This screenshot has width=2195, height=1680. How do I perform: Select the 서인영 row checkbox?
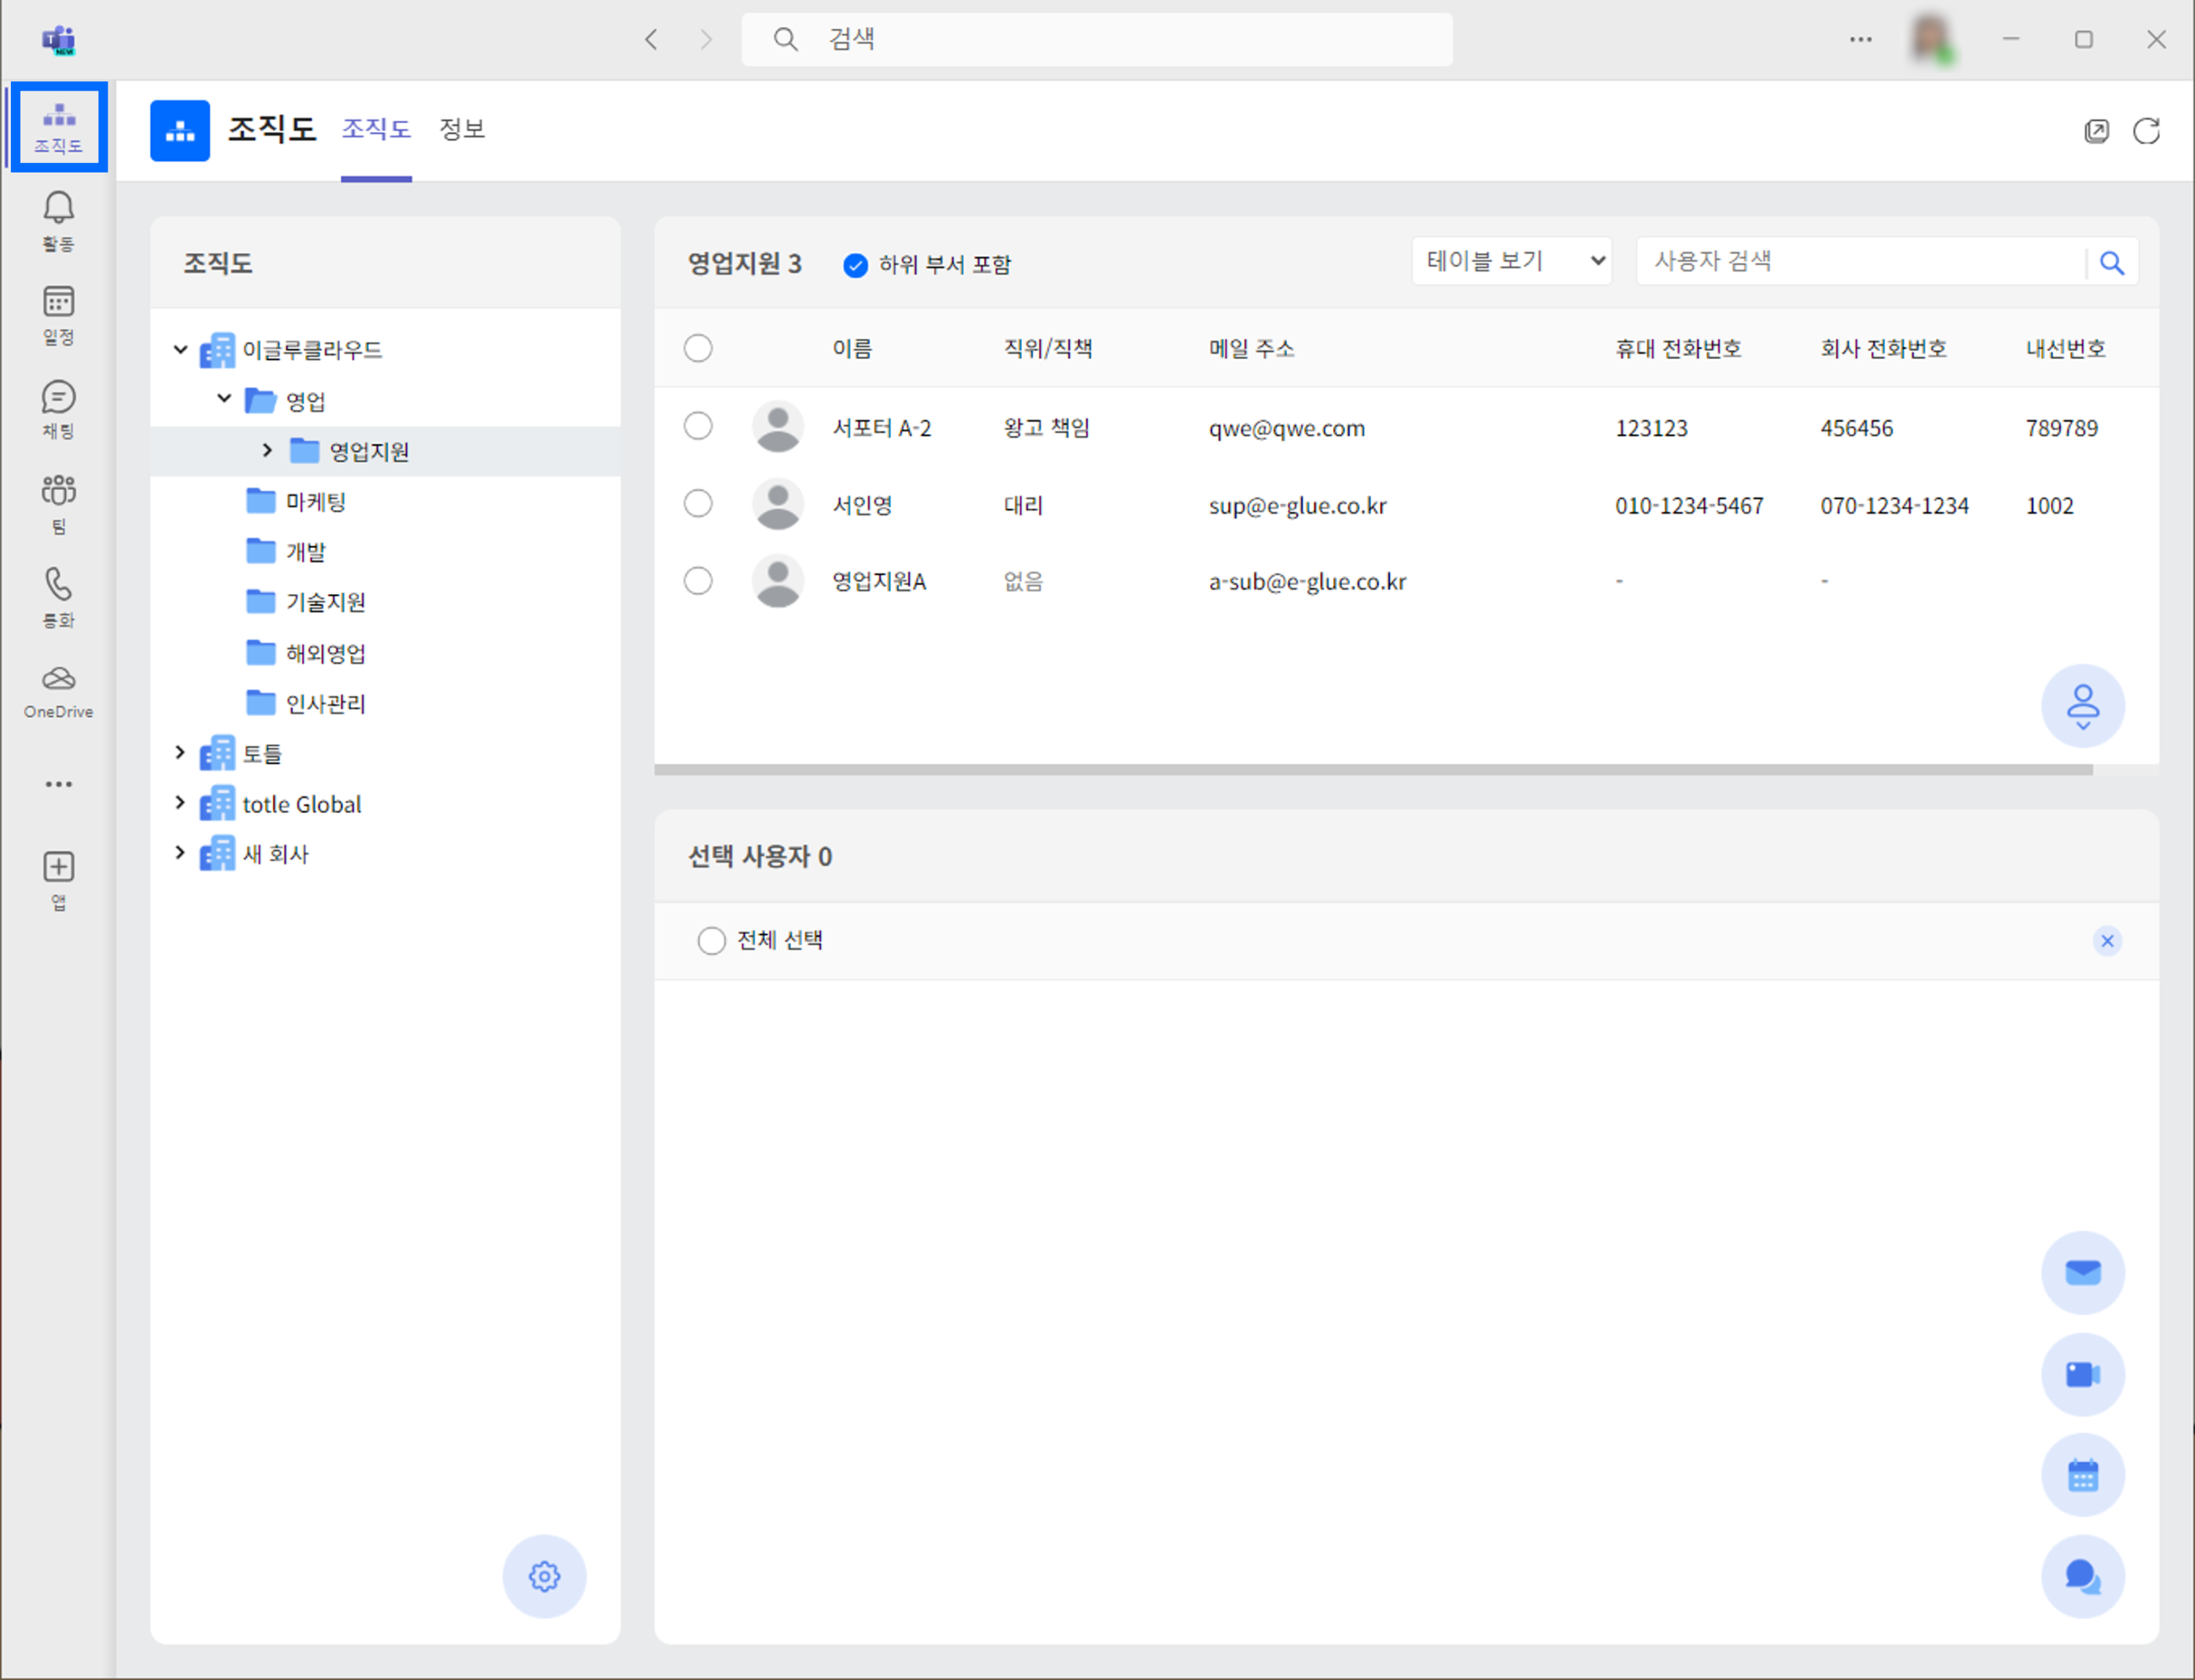coord(698,503)
